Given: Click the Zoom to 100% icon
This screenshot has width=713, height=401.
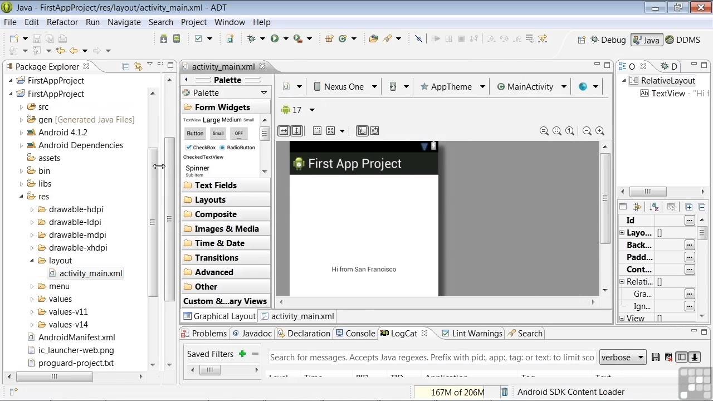Looking at the screenshot, I should pos(570,131).
